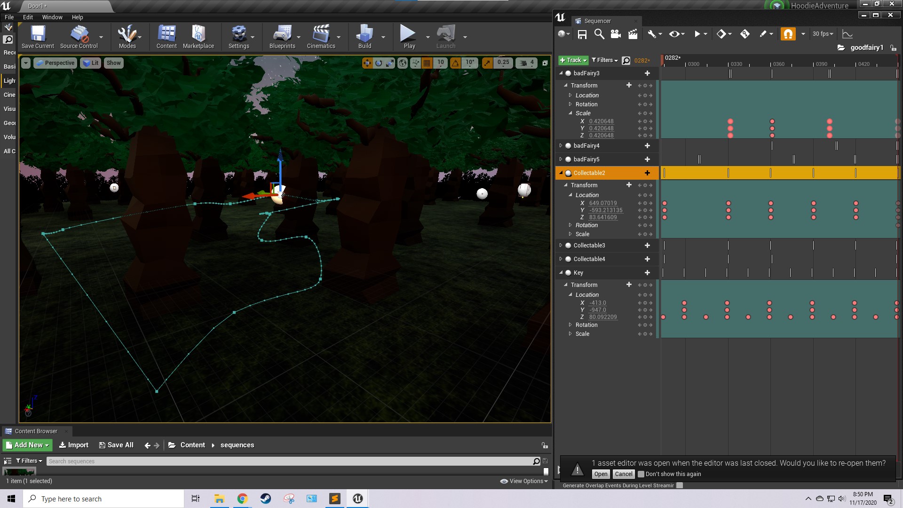
Task: Select the rotate gizmo in the viewport
Action: click(379, 63)
